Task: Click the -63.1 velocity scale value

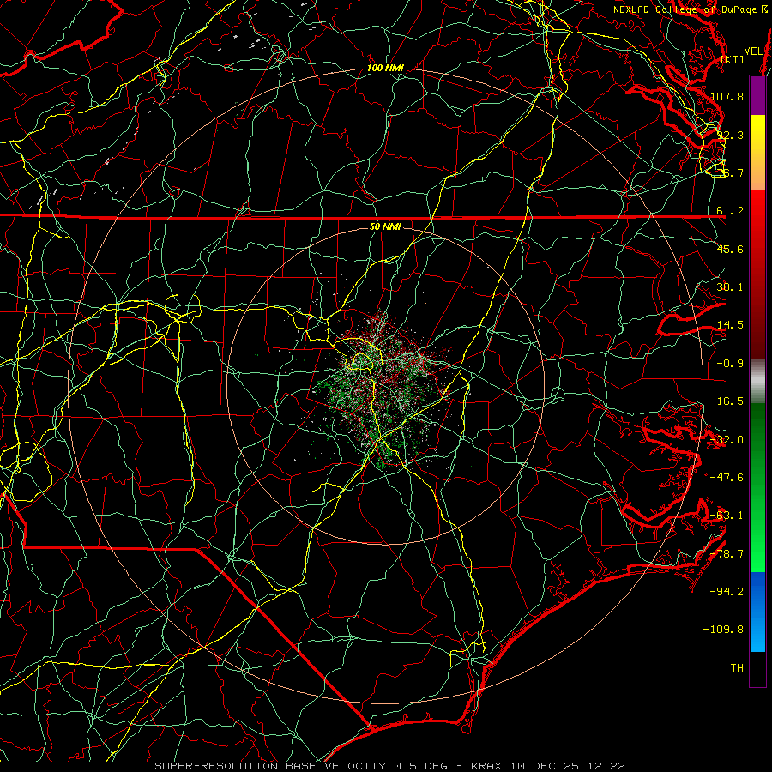Action: coord(727,516)
